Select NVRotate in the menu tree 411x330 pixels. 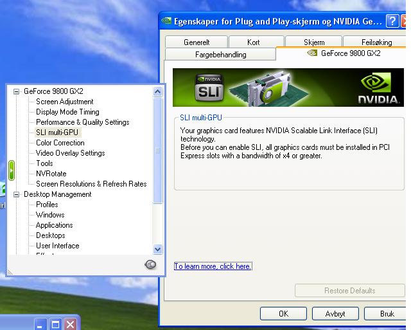[x=51, y=174]
